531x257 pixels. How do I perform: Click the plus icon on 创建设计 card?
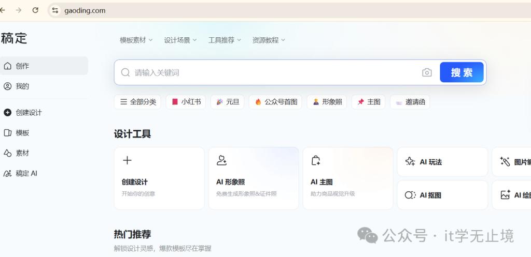pos(127,160)
